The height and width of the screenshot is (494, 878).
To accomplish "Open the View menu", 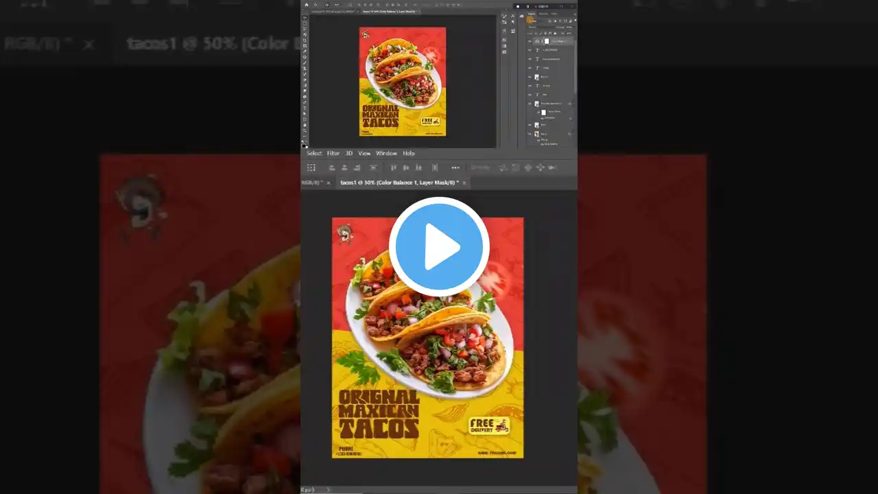I will 364,153.
